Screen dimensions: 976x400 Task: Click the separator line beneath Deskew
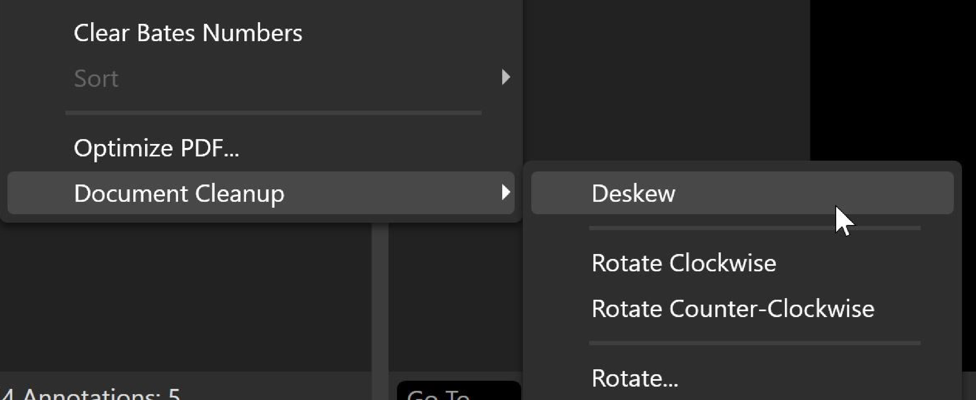click(x=754, y=229)
